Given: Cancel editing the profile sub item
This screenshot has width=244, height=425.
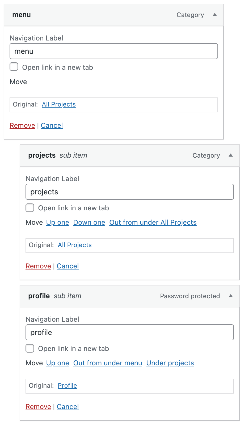Looking at the screenshot, I should pos(68,407).
